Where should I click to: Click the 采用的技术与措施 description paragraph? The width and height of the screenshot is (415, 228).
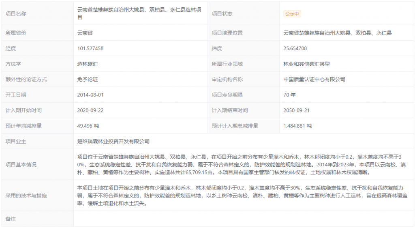241,196
